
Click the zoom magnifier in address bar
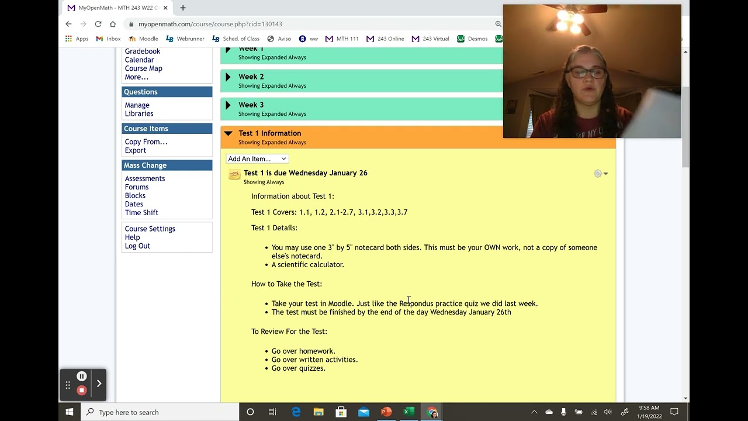498,24
